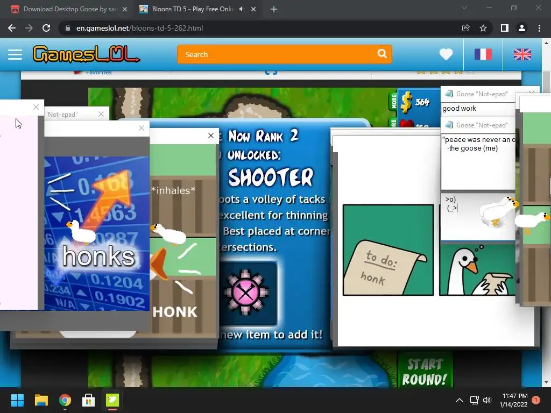Viewport: 551px width, 413px height.
Task: Open the browser side panel
Action: (x=505, y=28)
